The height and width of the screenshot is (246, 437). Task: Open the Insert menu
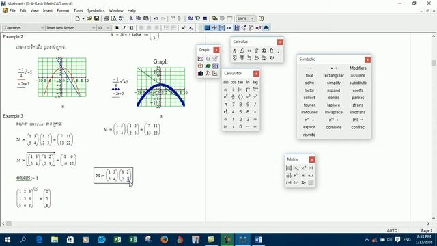pos(48,11)
